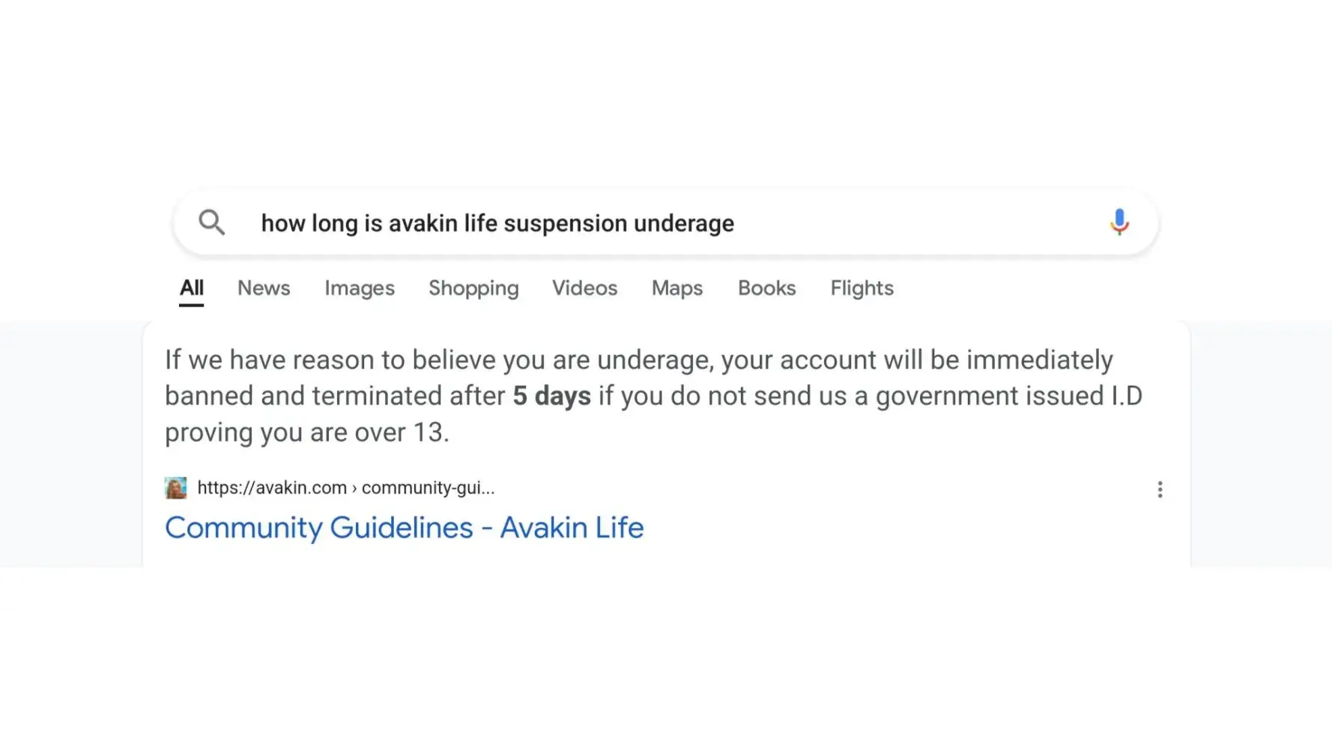Click the "proving you are over 13" line
Viewport: 1332px width, 749px height.
[306, 433]
